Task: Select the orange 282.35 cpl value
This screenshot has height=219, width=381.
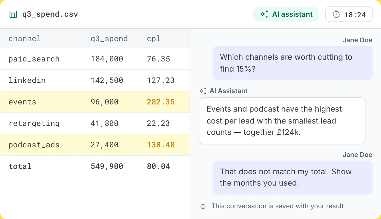Action: [x=161, y=102]
